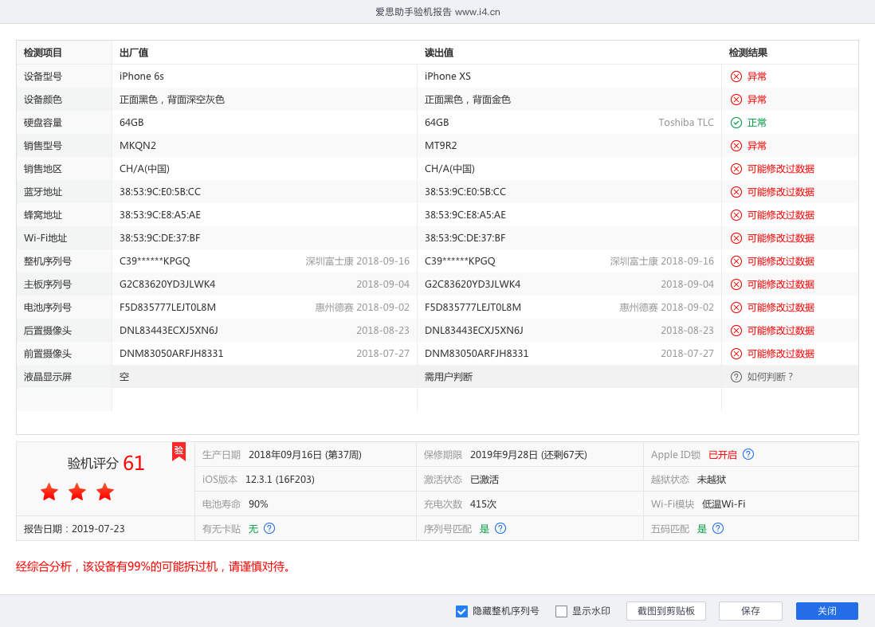Image resolution: width=875 pixels, height=627 pixels.
Task: Click the help icon next to Apple ID锁
Action: point(748,454)
